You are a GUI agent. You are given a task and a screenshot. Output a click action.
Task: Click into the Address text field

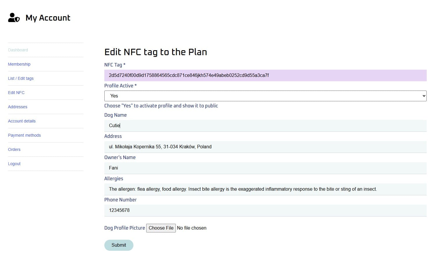(265, 147)
